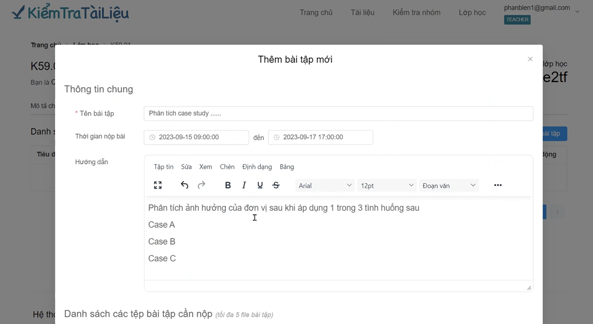The width and height of the screenshot is (593, 324).
Task: Open the Đoạn văn paragraph style dropdown
Action: point(449,186)
